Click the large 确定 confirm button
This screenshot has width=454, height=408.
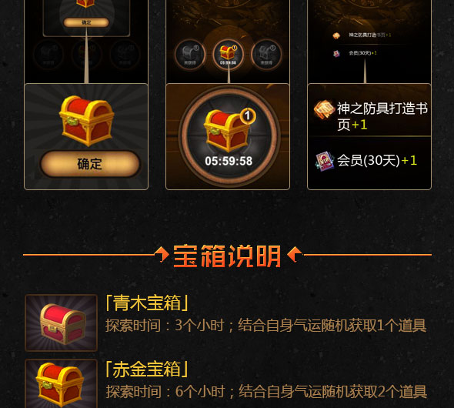pyautogui.click(x=90, y=164)
